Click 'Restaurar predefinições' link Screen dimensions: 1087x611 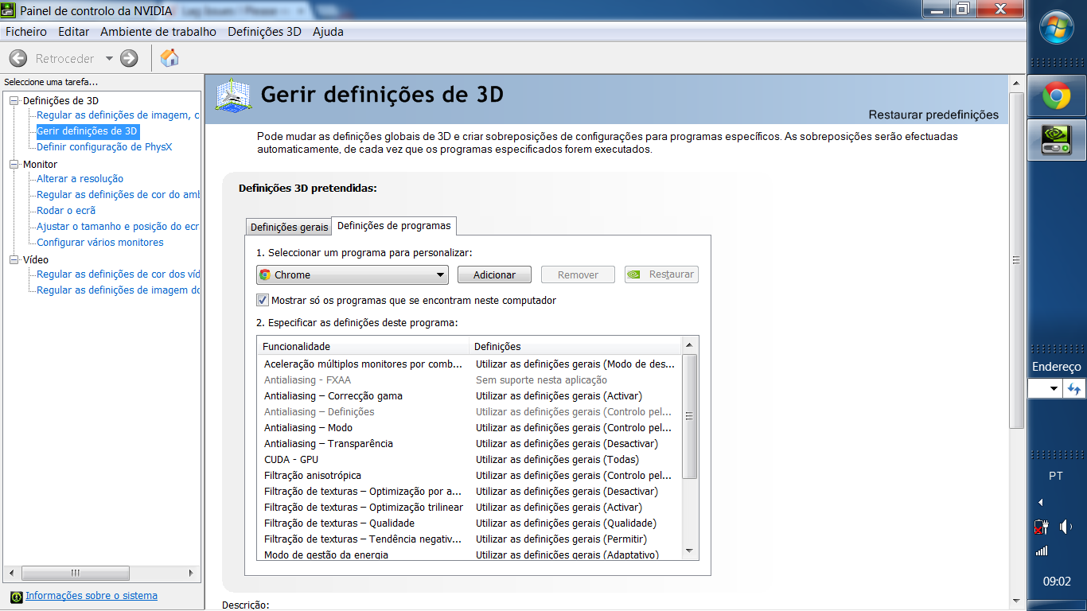click(x=933, y=115)
